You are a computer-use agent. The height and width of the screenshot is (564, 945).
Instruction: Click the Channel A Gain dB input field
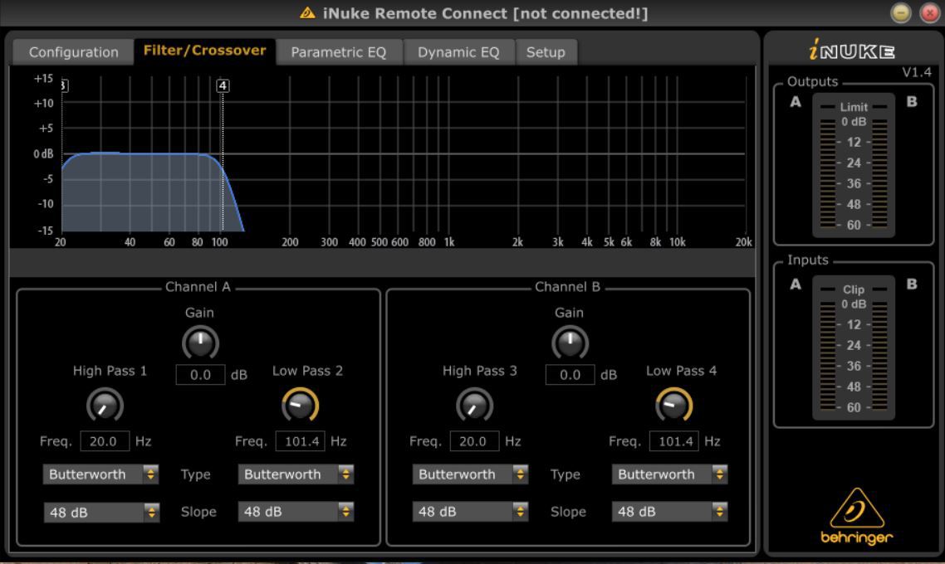tap(200, 375)
